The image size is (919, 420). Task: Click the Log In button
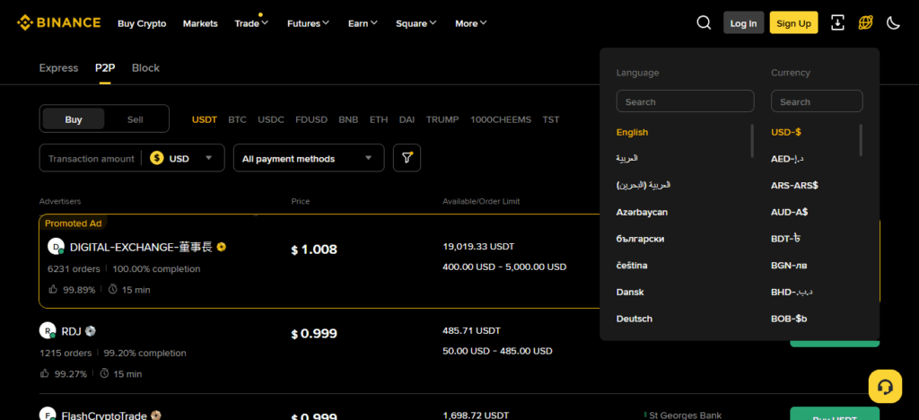[x=743, y=22]
